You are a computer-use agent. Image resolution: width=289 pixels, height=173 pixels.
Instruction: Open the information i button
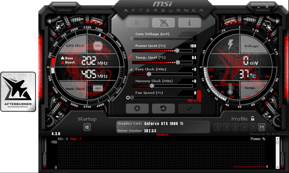pyautogui.click(x=189, y=23)
